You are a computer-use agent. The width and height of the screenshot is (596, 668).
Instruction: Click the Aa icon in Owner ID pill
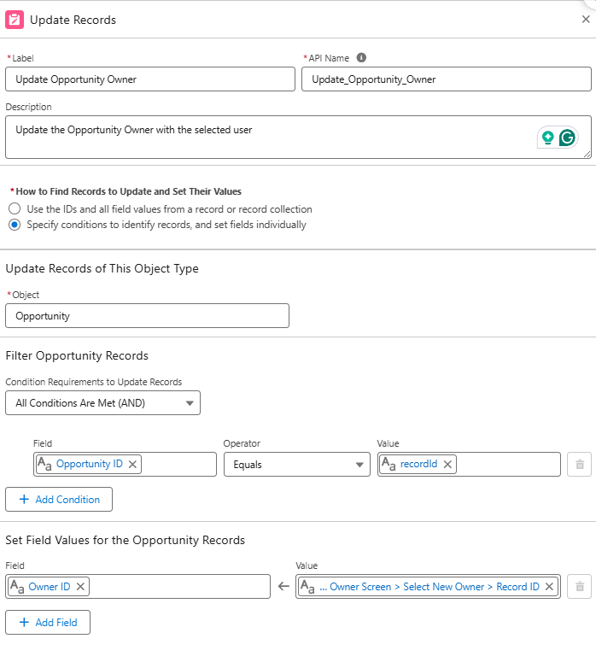pyautogui.click(x=17, y=587)
